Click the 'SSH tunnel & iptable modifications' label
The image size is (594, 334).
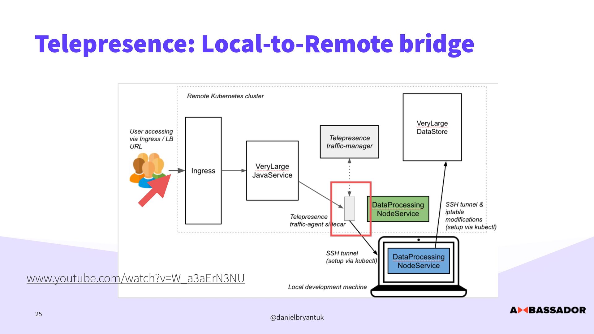(471, 216)
